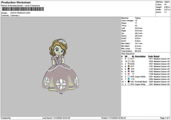Pick the brown swatch beside 1577 stitches
The image size is (171, 120).
[x=129, y=66]
